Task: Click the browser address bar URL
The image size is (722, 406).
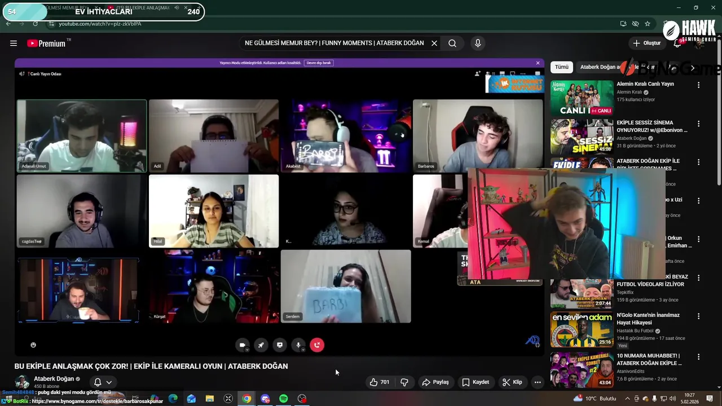Action: (100, 24)
